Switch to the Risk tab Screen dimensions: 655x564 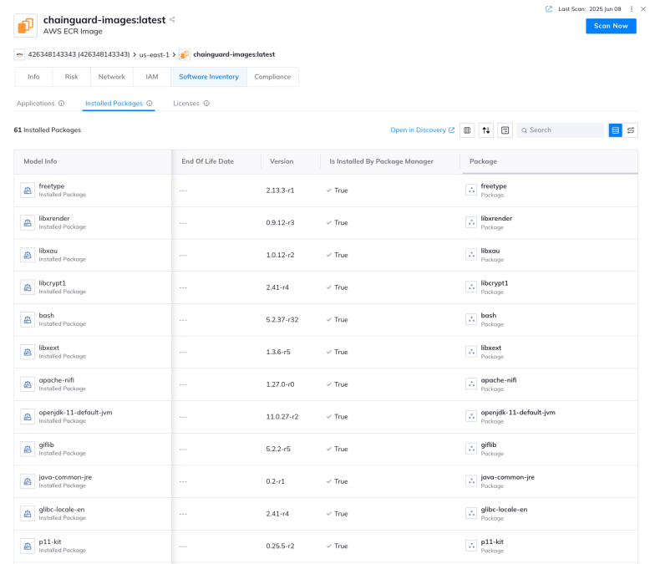tap(72, 77)
